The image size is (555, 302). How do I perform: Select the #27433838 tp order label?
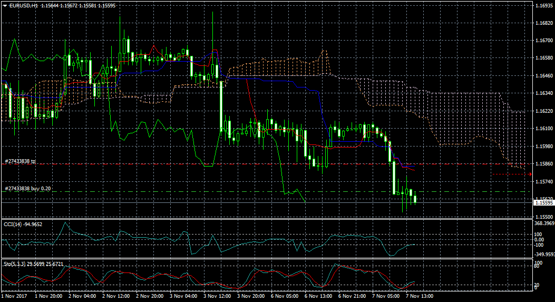[x=20, y=161]
